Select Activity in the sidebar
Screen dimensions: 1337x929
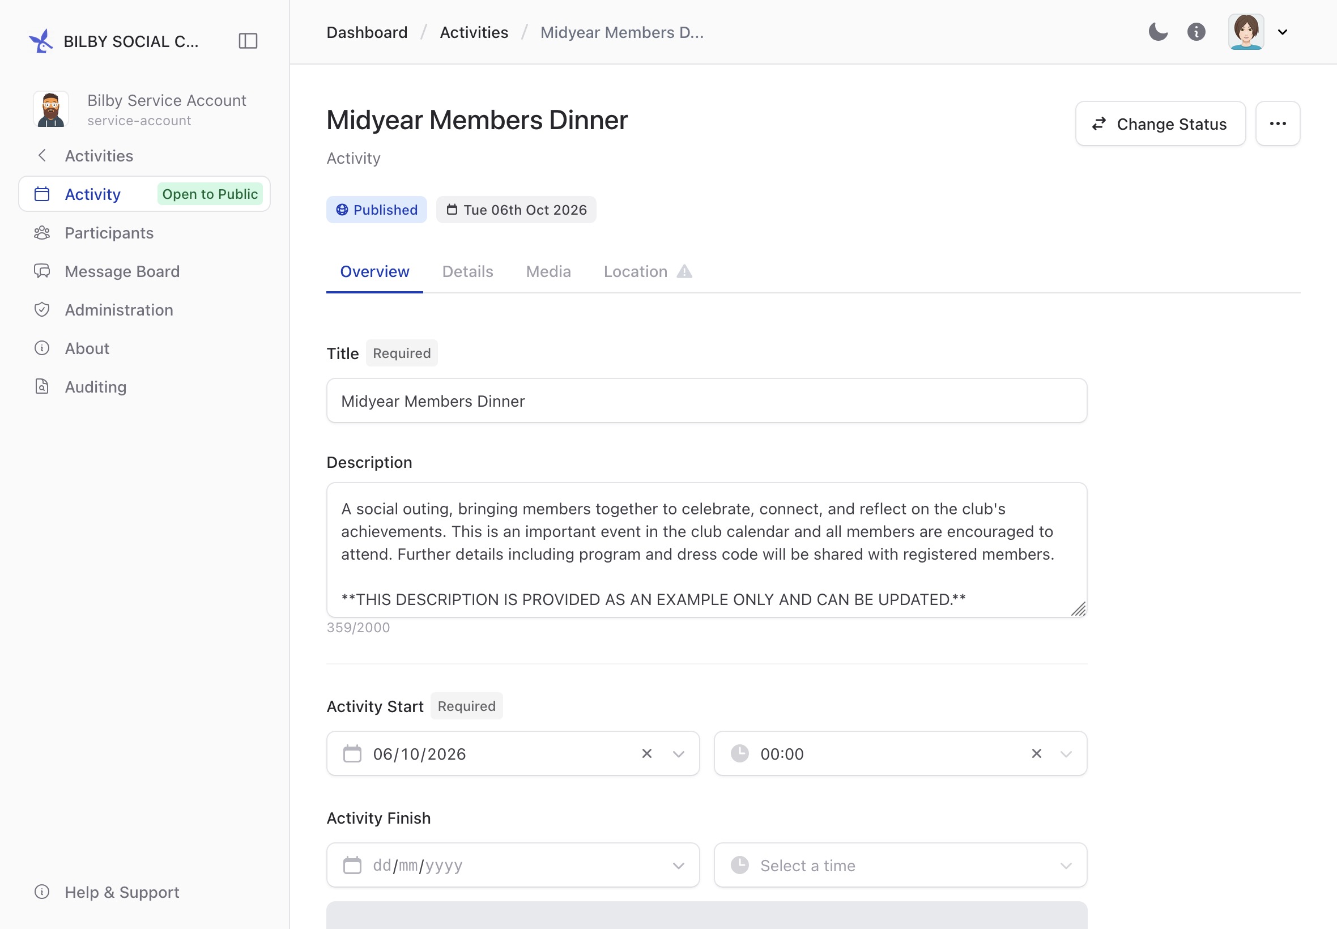[144, 194]
